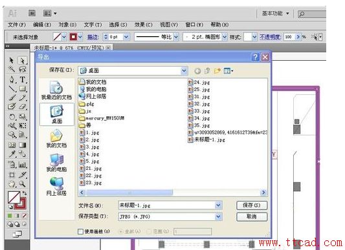The image size is (345, 250).
Task: Select the Column Graph tool
Action: [x=23, y=164]
